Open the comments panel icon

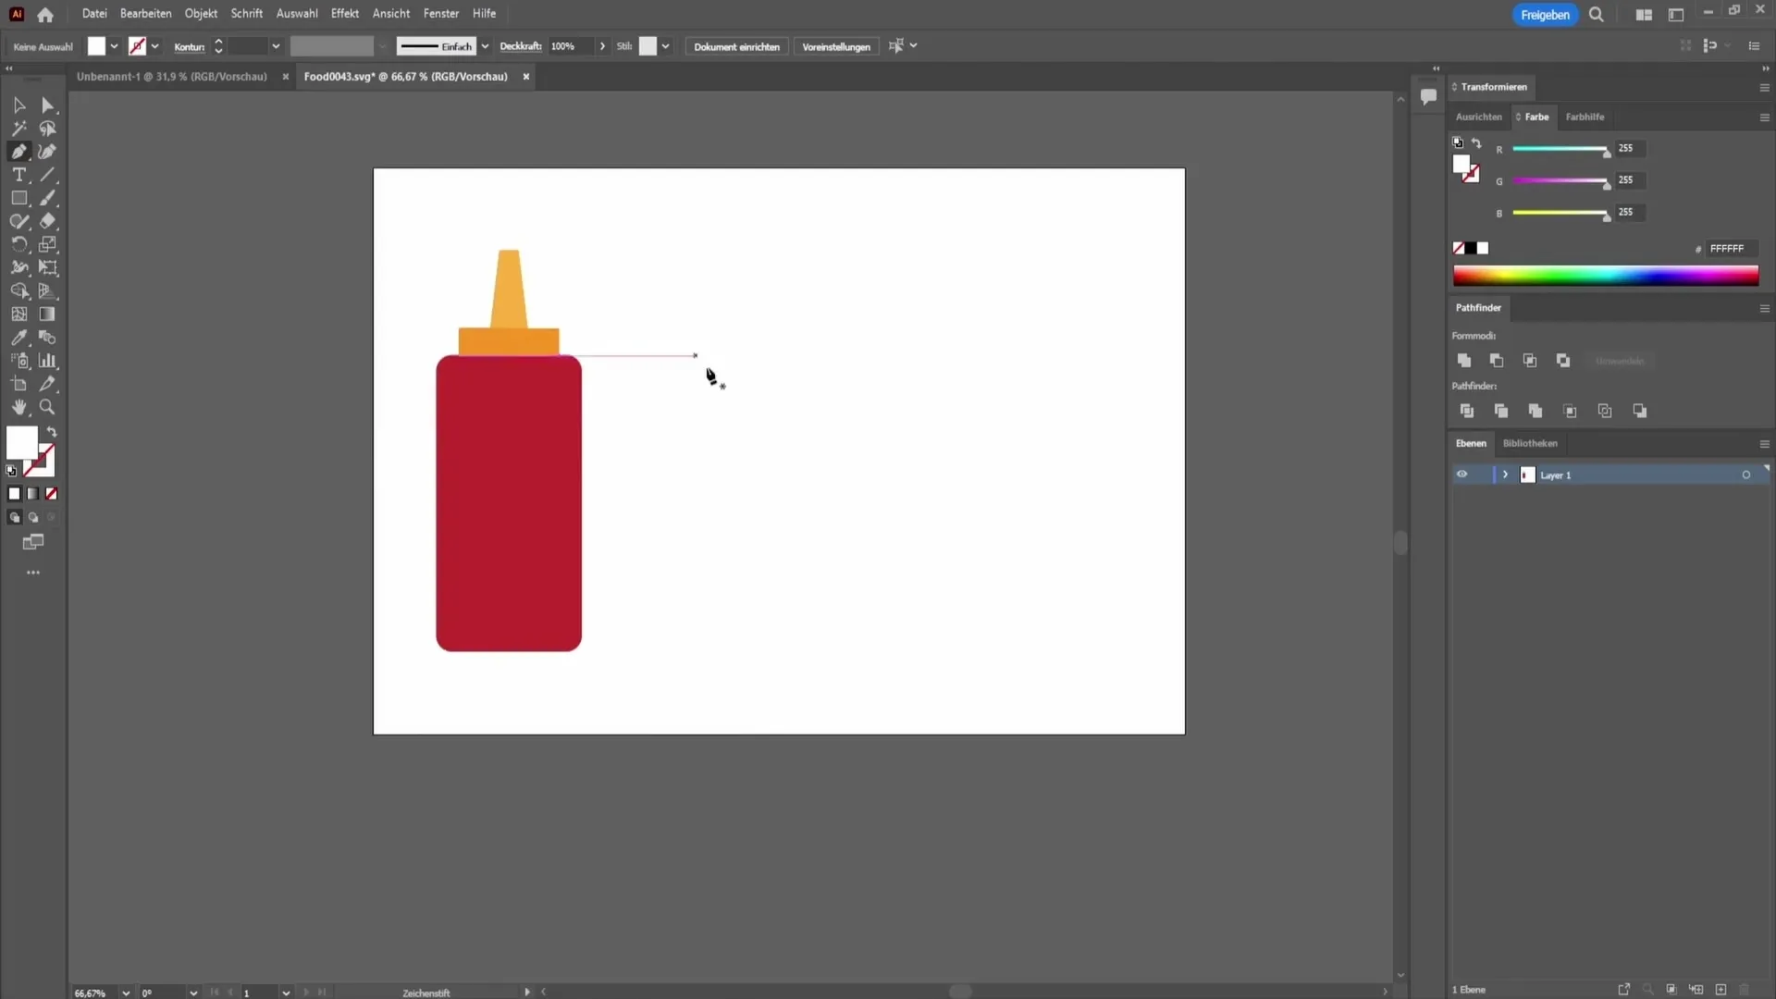tap(1428, 96)
